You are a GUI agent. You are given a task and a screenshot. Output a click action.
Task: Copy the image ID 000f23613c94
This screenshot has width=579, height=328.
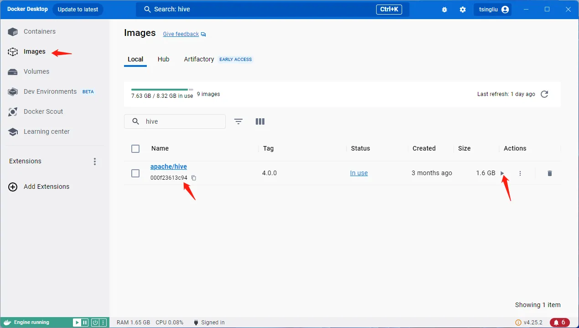point(194,178)
